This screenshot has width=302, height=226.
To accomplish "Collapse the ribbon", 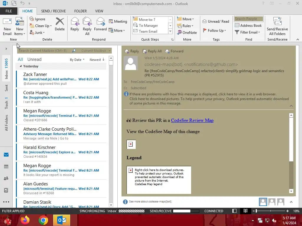I will tap(298, 39).
